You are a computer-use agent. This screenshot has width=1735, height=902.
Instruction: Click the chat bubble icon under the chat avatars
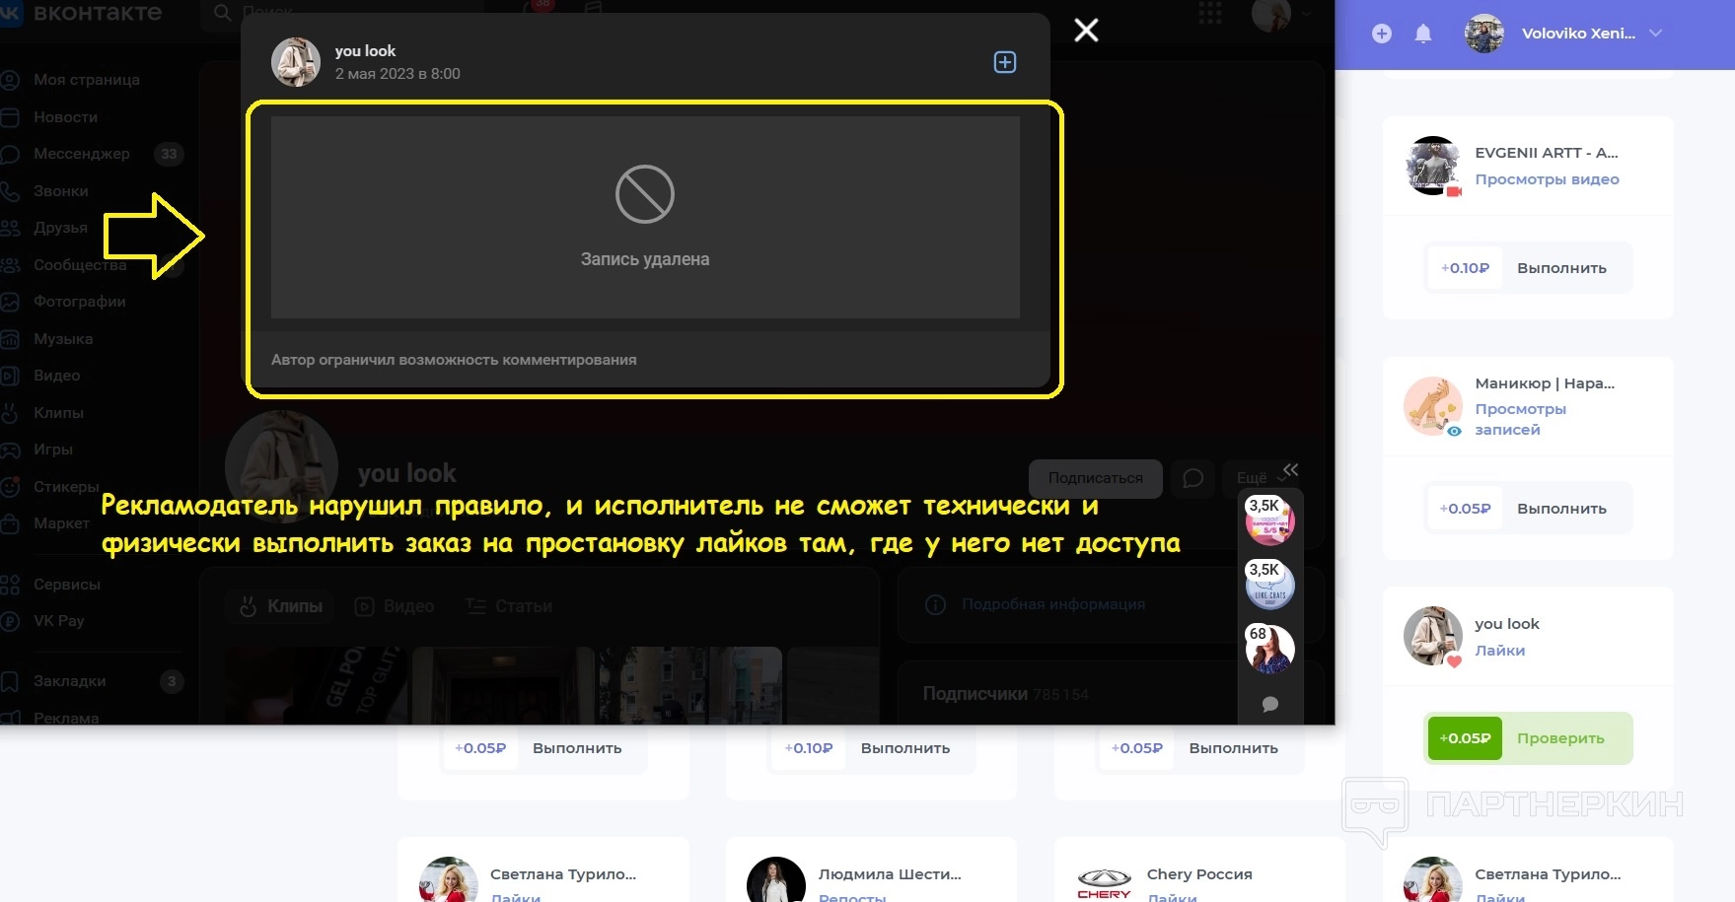click(1270, 704)
